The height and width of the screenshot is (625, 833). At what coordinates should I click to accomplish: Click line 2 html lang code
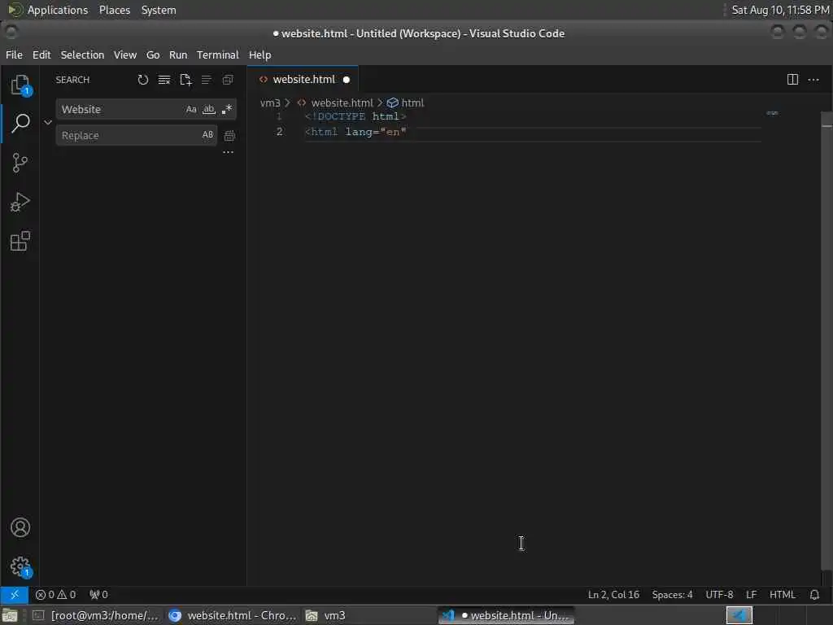[355, 132]
